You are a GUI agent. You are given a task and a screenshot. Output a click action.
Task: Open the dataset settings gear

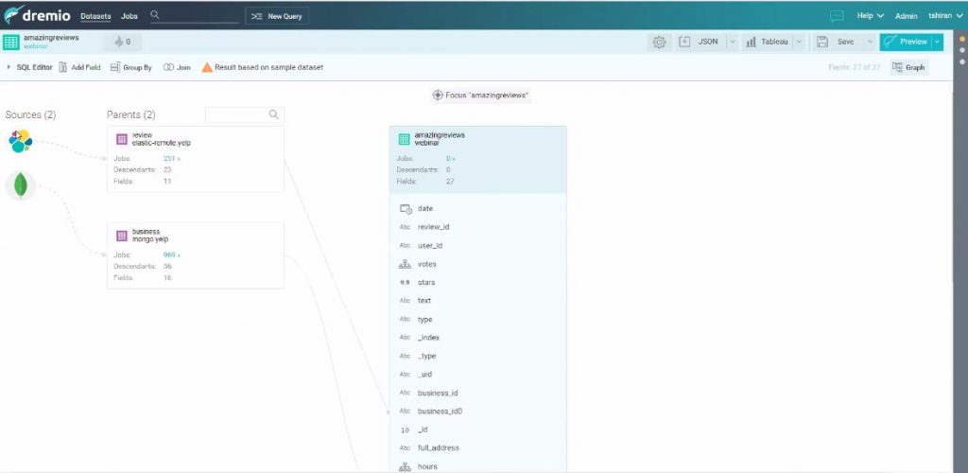(659, 42)
